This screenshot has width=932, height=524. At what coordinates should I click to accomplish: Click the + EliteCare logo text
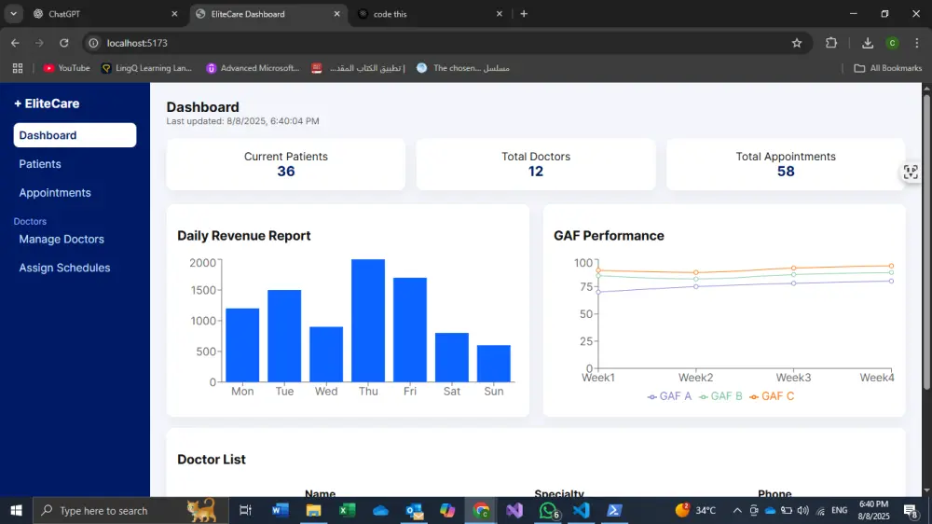(x=47, y=103)
